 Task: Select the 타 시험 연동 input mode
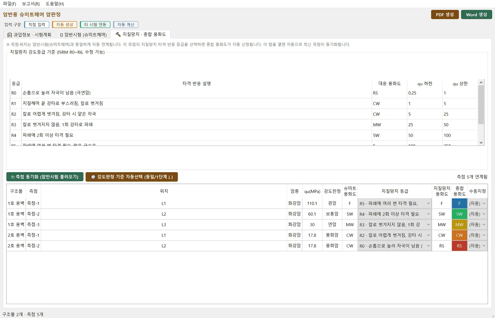pyautogui.click(x=95, y=24)
